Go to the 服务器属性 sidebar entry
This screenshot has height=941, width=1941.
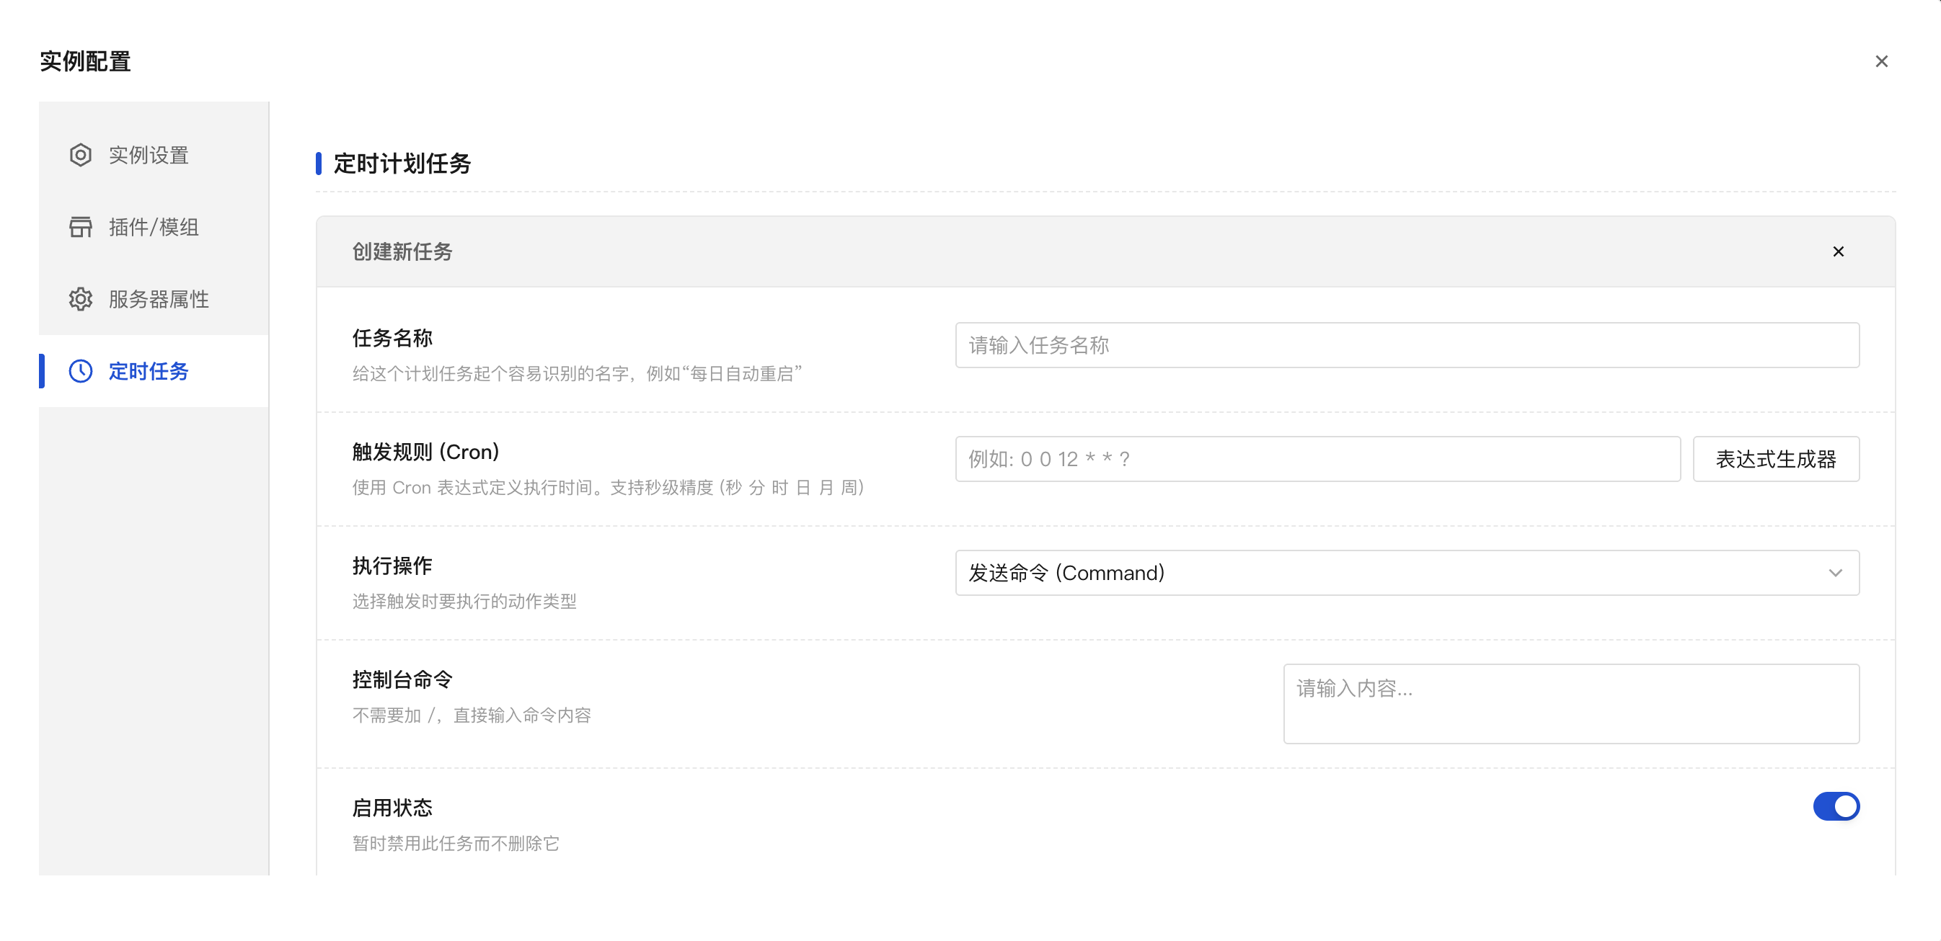click(158, 299)
